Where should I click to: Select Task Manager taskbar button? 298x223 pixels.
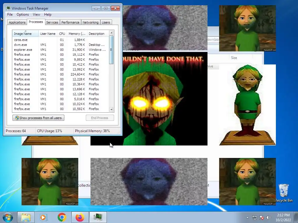coord(98,217)
